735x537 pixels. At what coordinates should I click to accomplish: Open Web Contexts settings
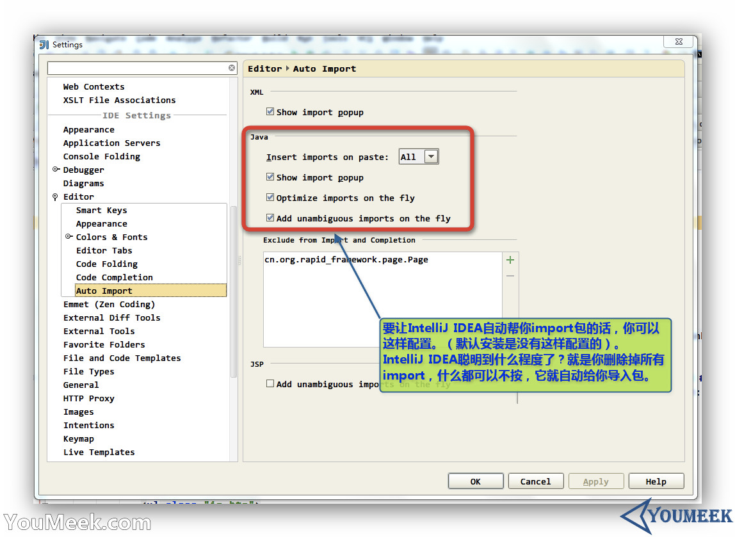pyautogui.click(x=93, y=86)
